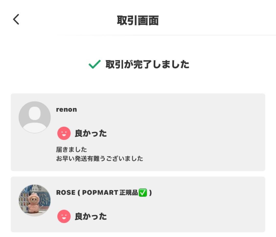Open renon's default gray avatar
The image size is (276, 237).
tap(34, 117)
